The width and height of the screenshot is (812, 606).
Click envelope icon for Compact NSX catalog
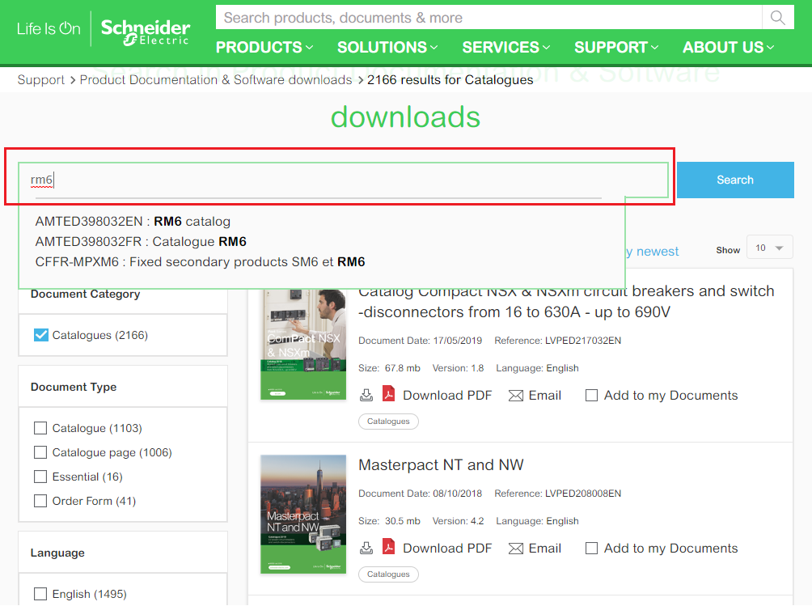pyautogui.click(x=516, y=396)
